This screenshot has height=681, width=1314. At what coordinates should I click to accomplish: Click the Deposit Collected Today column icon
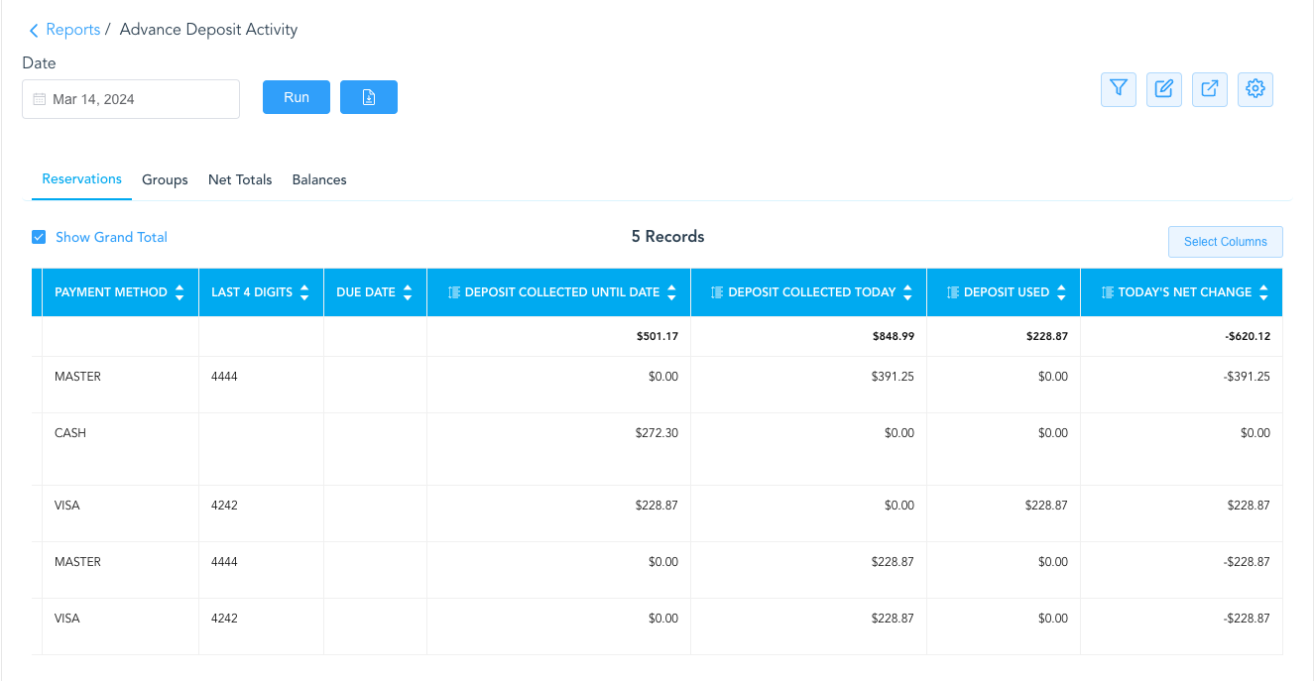[717, 292]
